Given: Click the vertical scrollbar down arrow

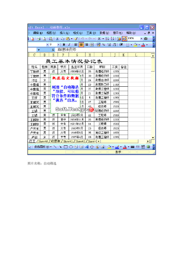Looking at the screenshot, I should click(x=153, y=137).
